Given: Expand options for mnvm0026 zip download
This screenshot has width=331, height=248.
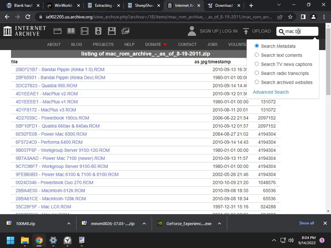Looking at the screenshot, I should click(x=144, y=223).
